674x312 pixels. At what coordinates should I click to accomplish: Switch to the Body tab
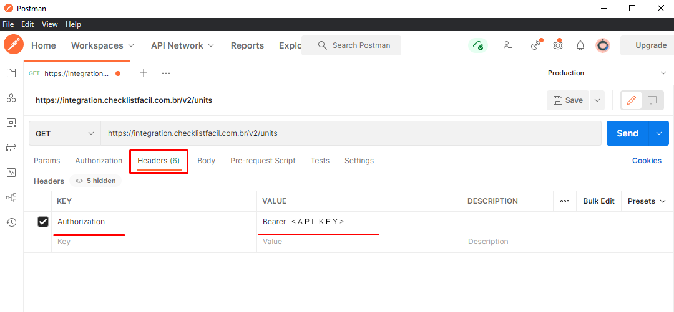[207, 161]
